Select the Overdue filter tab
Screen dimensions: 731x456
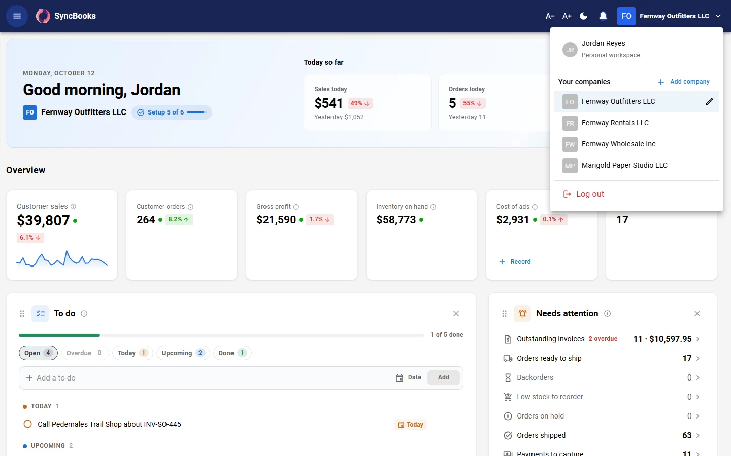coord(84,353)
